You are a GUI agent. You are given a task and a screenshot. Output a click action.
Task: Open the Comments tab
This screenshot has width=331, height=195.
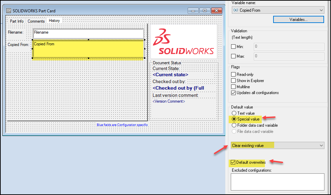point(36,21)
